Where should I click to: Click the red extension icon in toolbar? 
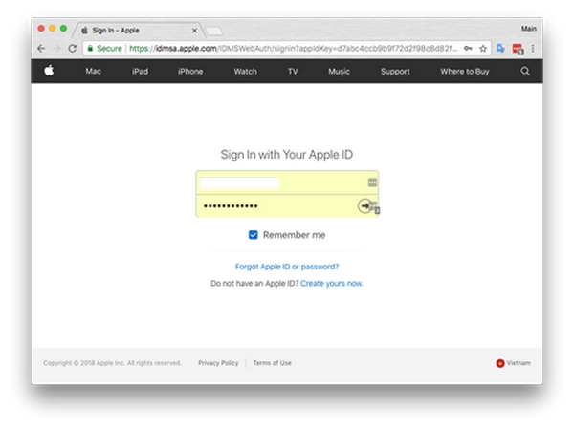coord(518,49)
